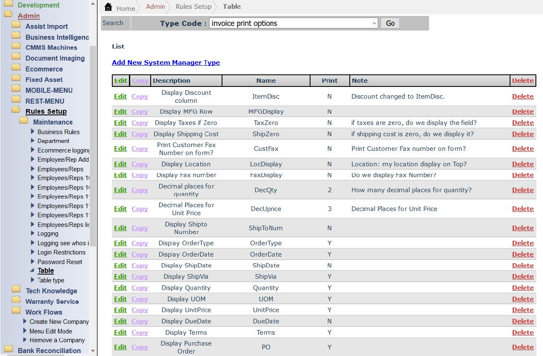Open the Bank Reconciliation folder icon

pyautogui.click(x=8, y=349)
